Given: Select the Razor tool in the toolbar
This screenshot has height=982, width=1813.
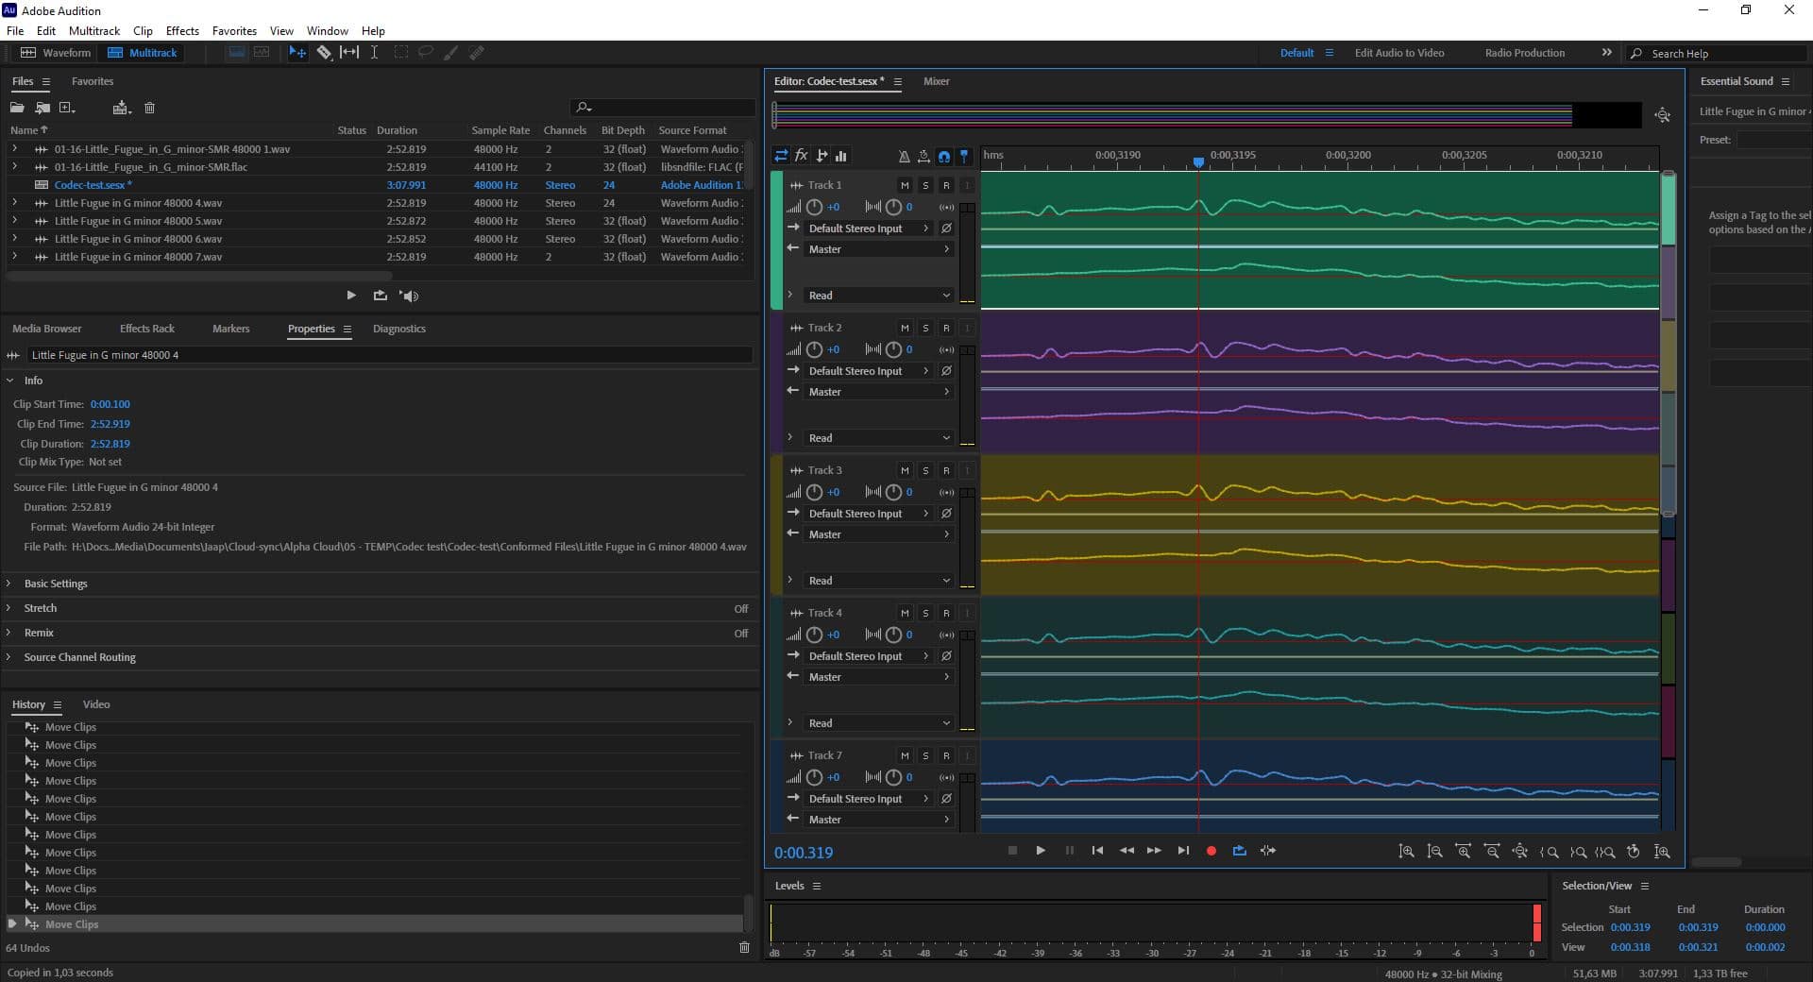Looking at the screenshot, I should [x=324, y=53].
